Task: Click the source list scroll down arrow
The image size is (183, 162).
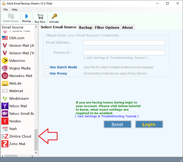Action: [36, 153]
